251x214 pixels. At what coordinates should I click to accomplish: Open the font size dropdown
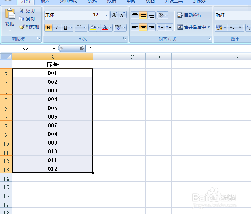click(x=106, y=15)
